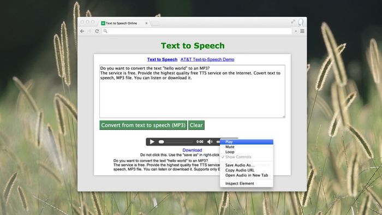Viewport: 382px width, 215px height.
Task: Toggle Show Controls in context menu
Action: click(x=247, y=157)
